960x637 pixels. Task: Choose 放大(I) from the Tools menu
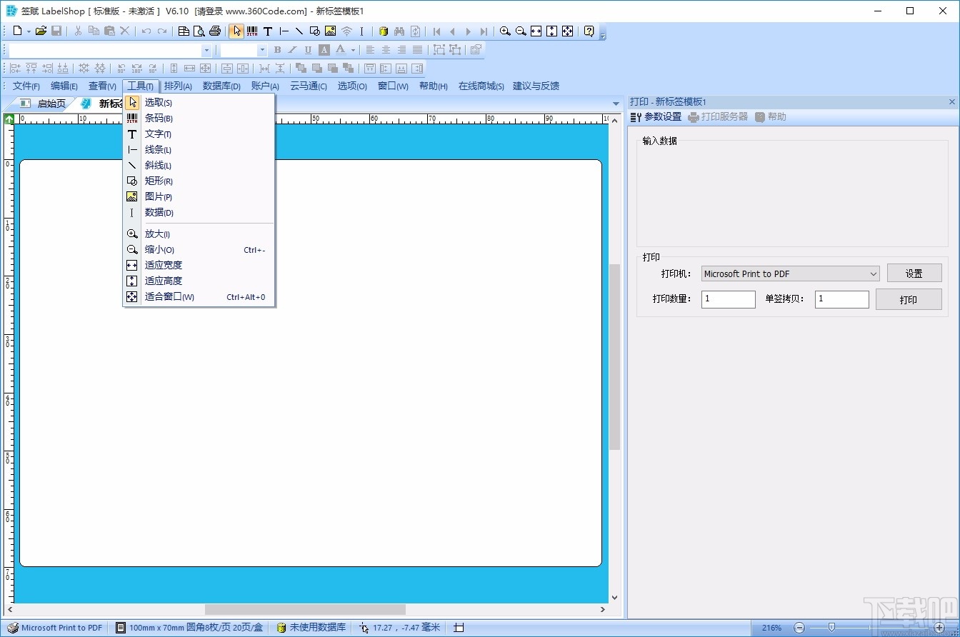pos(199,234)
